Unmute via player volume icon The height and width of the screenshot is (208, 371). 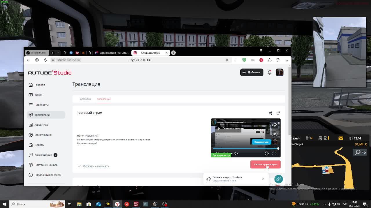click(x=237, y=153)
